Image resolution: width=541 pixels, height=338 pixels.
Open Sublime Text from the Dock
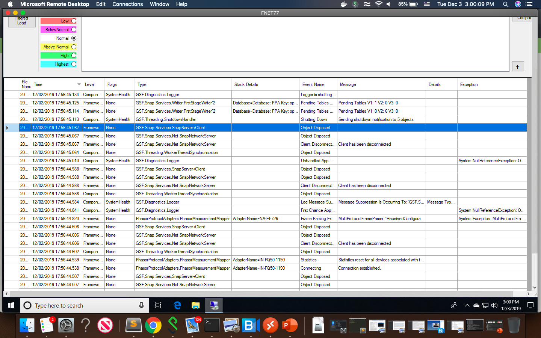pyautogui.click(x=133, y=325)
